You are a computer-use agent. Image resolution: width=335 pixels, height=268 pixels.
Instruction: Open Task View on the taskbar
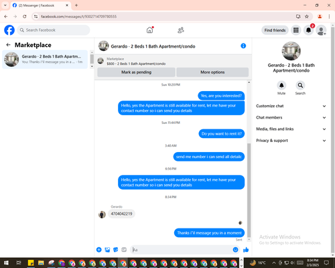(19, 263)
